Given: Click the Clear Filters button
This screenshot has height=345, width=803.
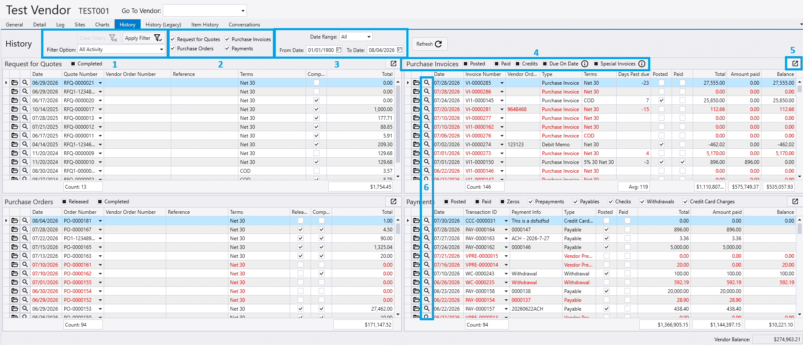Looking at the screenshot, I should click(x=99, y=38).
